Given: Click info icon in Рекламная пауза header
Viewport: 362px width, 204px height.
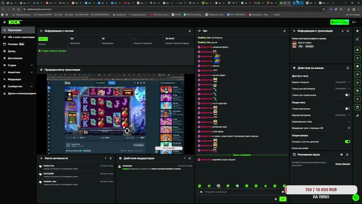Looking at the screenshot, I should (342, 155).
